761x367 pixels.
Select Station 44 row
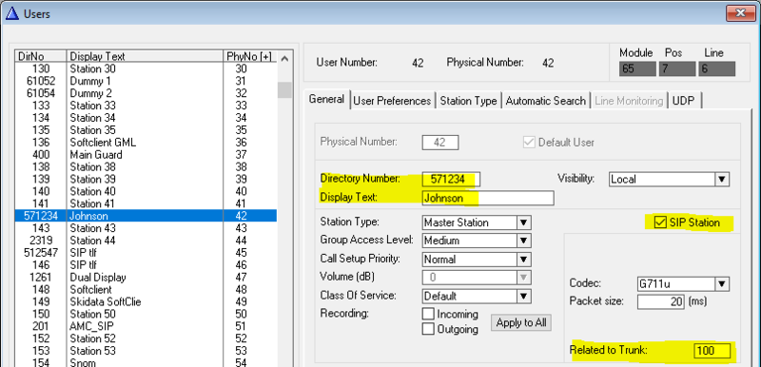pos(146,241)
